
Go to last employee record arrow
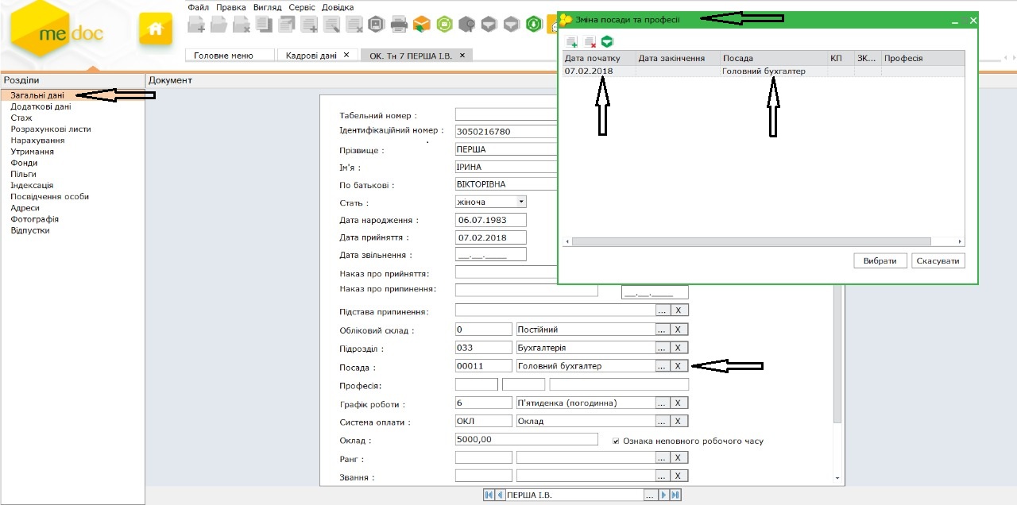(675, 495)
